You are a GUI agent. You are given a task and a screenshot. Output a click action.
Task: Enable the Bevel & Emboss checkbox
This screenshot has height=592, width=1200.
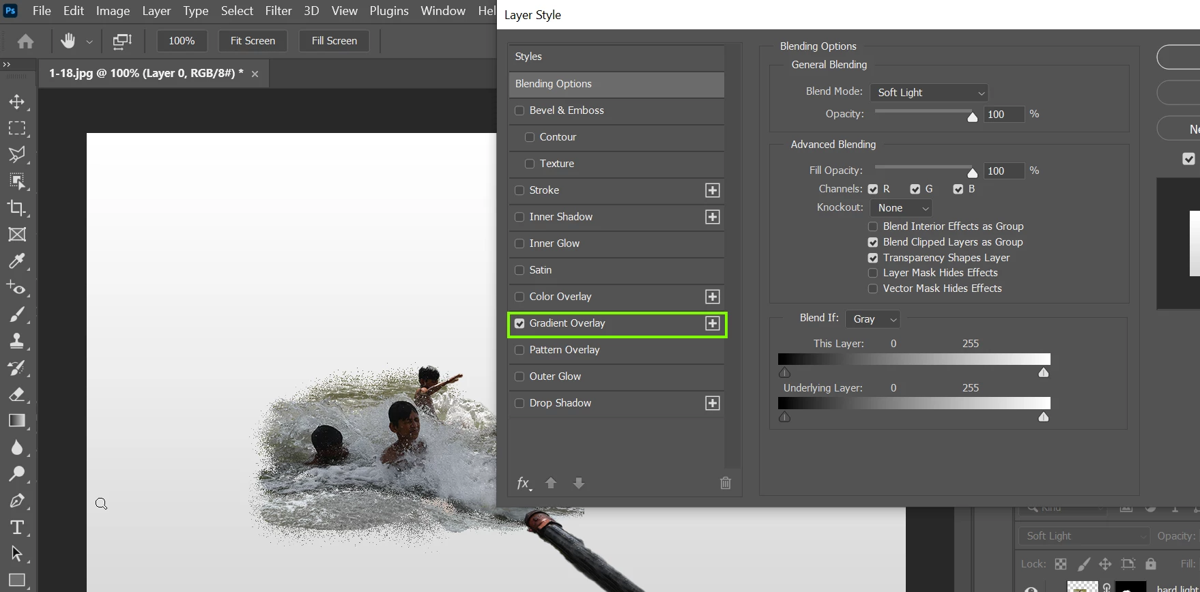tap(519, 110)
